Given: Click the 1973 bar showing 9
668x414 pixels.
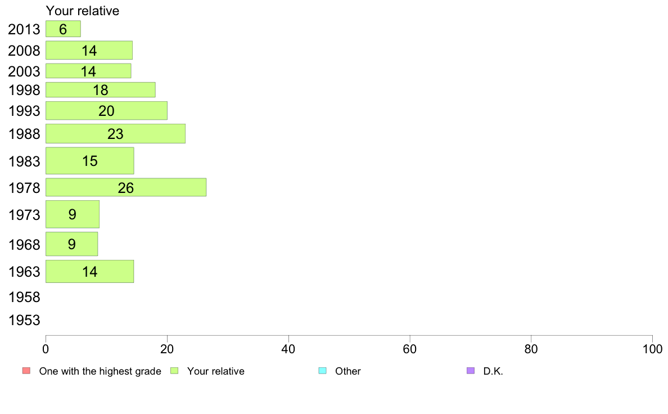Looking at the screenshot, I should (73, 214).
